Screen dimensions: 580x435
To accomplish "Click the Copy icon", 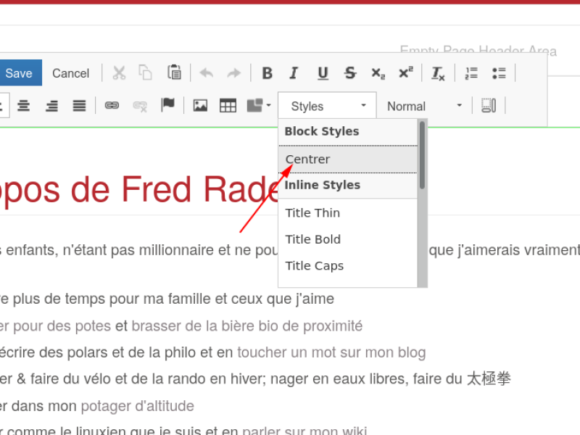I will pyautogui.click(x=146, y=73).
